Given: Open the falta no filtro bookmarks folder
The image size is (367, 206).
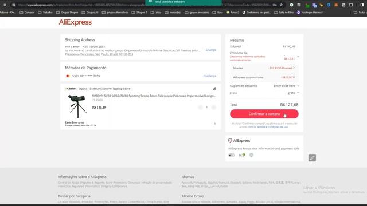Looking at the screenshot, I should click(284, 13).
